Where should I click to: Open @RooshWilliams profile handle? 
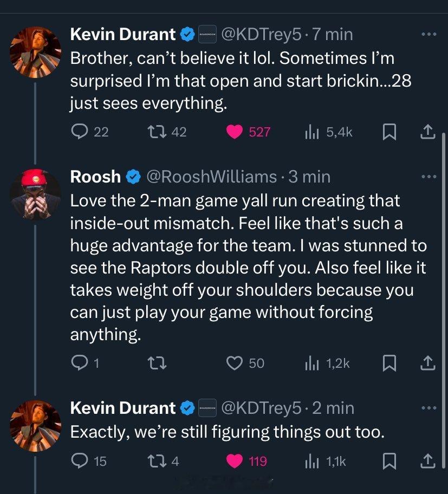[212, 177]
